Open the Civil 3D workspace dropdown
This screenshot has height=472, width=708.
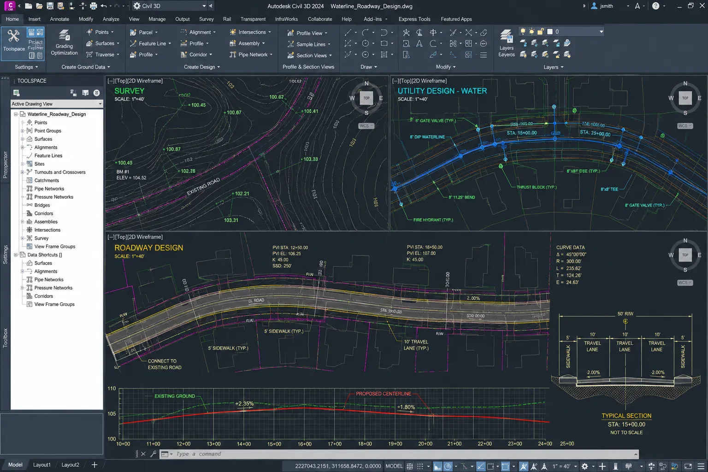170,6
